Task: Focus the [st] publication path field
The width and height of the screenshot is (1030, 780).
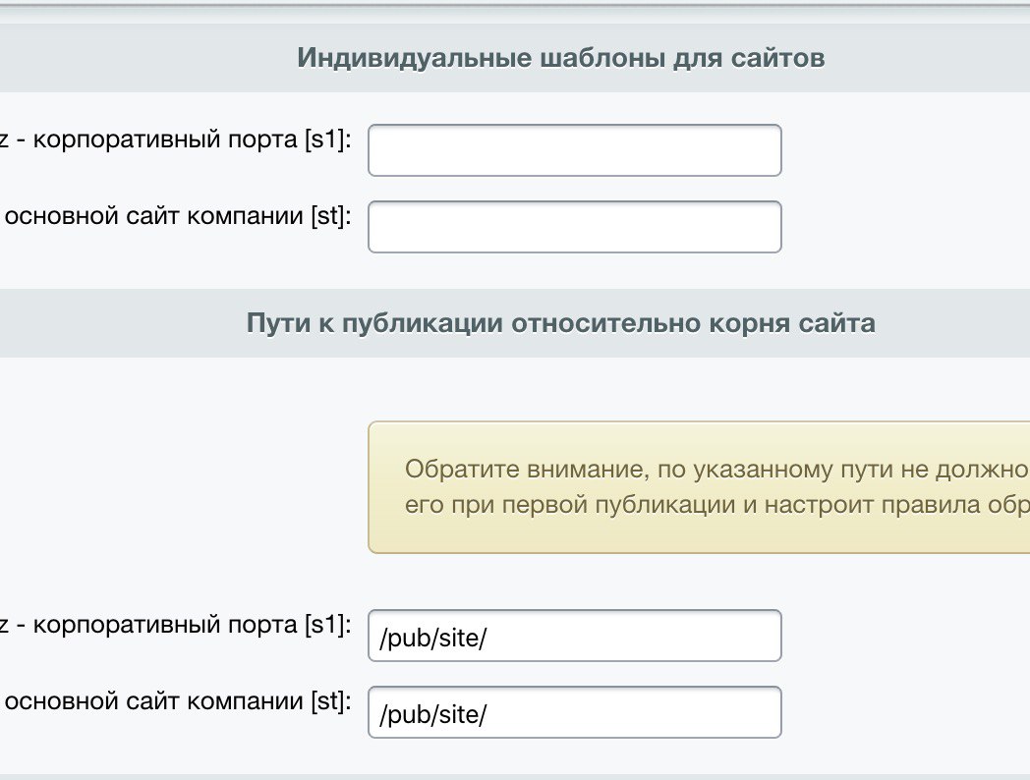Action: [x=574, y=712]
